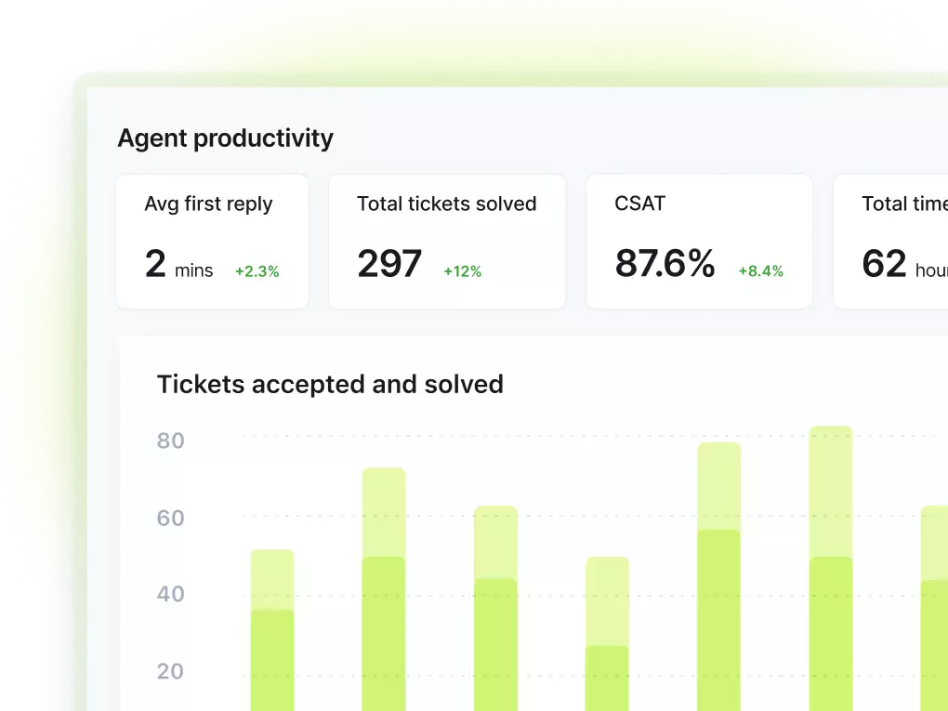Click the second bar's lighter top segment
This screenshot has height=711, width=948.
pyautogui.click(x=384, y=511)
